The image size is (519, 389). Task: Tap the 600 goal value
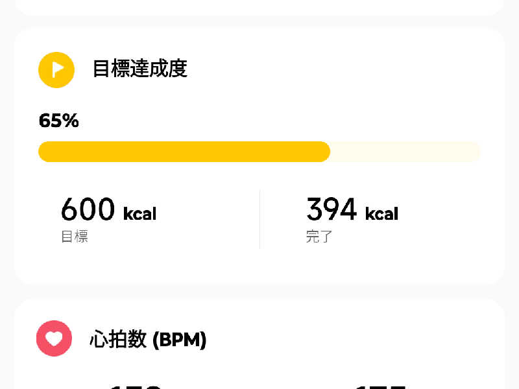(x=88, y=209)
